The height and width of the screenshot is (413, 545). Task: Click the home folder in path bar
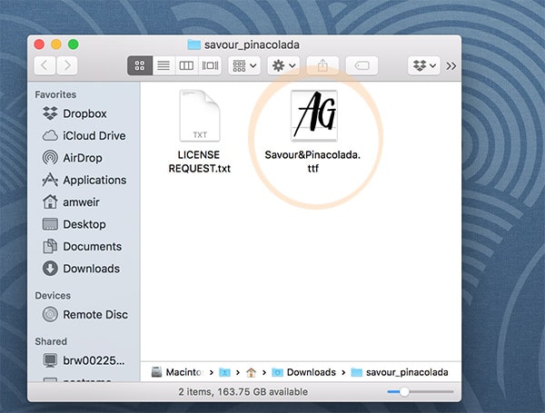pos(251,372)
